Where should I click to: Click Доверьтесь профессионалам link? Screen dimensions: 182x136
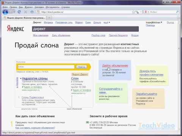151,73
